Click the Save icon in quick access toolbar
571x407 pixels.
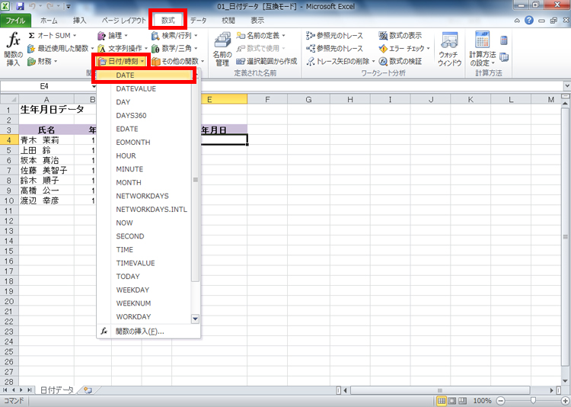pos(20,6)
